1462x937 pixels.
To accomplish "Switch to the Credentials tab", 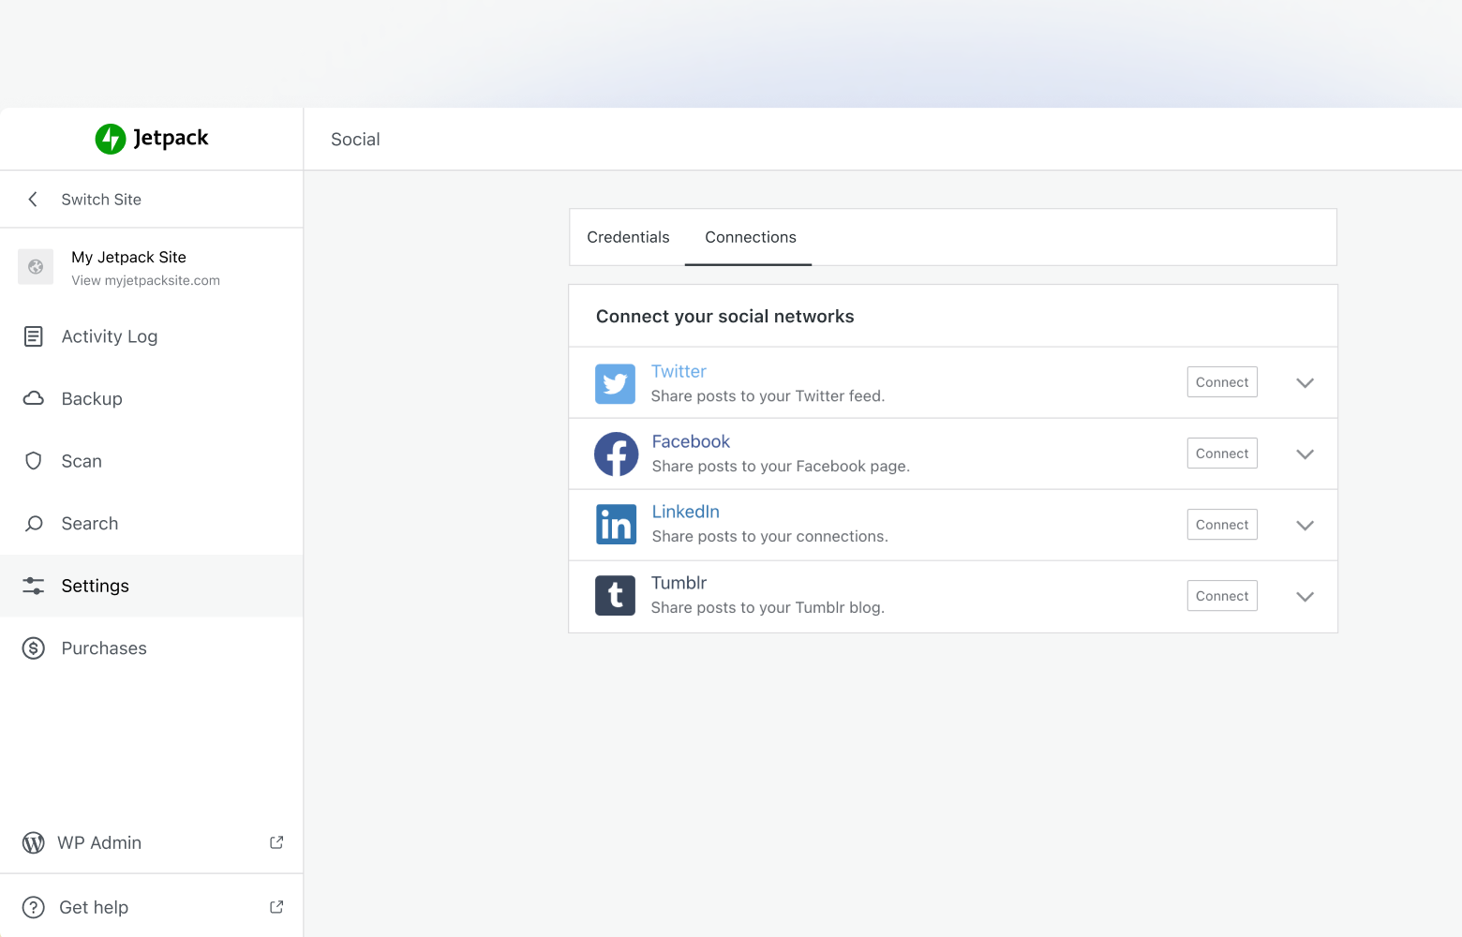I will (628, 237).
